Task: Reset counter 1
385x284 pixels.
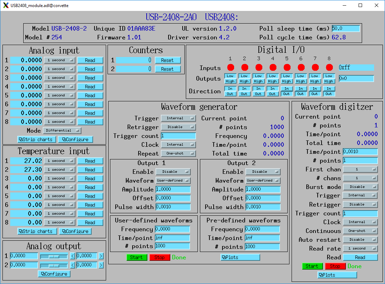Action: coord(168,60)
